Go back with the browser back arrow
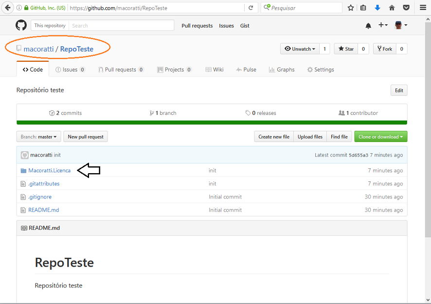Screen dimensions: 431x304 coord(7,8)
